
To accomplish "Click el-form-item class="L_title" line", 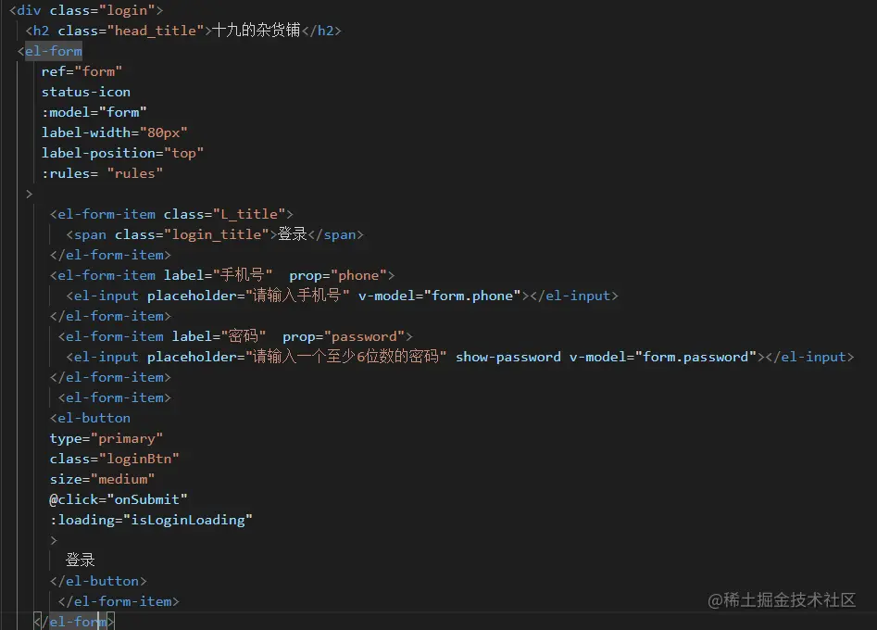I will (x=171, y=214).
